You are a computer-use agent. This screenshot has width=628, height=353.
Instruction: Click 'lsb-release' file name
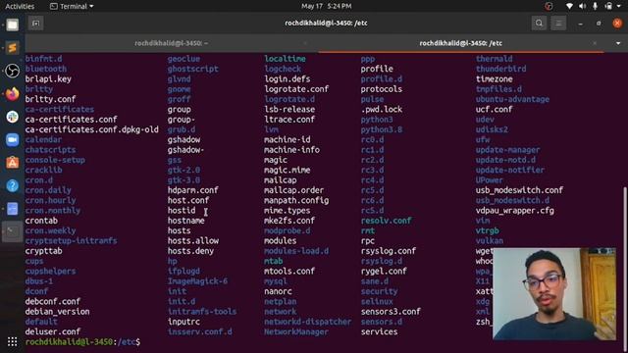[x=289, y=109]
